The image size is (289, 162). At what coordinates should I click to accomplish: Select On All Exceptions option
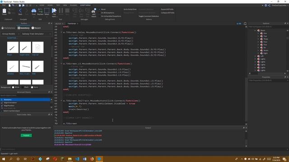pos(107,13)
